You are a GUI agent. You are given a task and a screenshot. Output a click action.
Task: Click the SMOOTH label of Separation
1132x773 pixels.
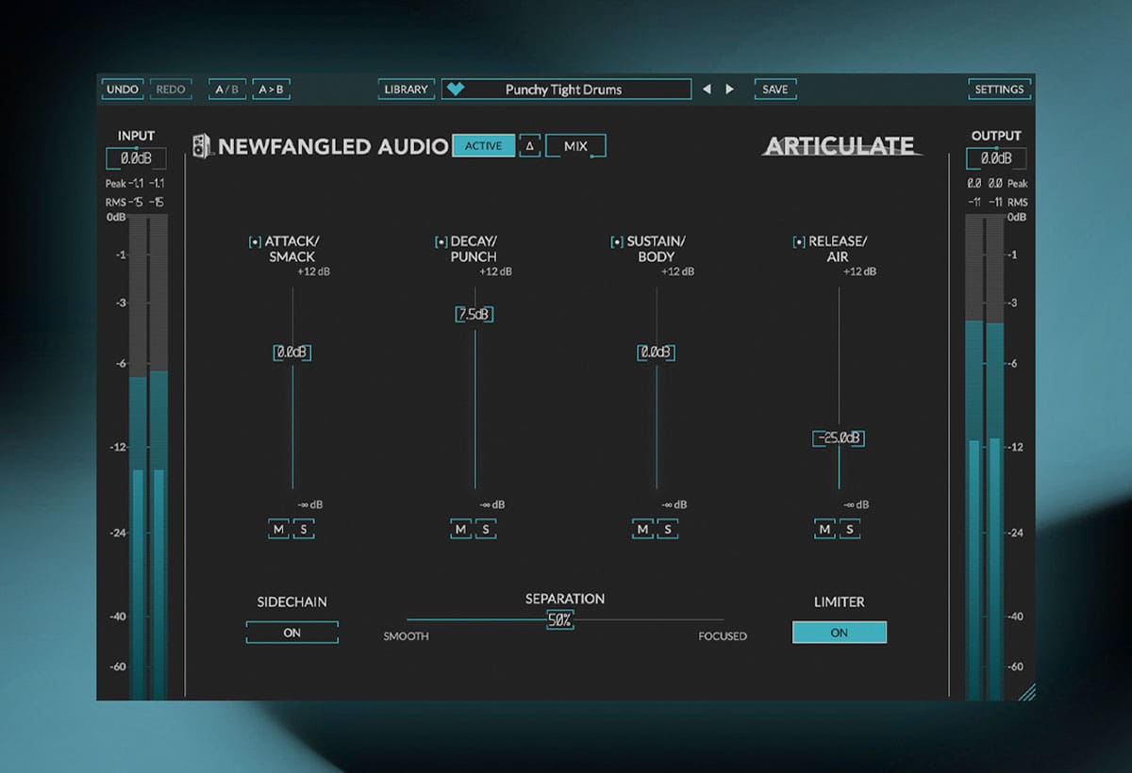[x=406, y=636]
